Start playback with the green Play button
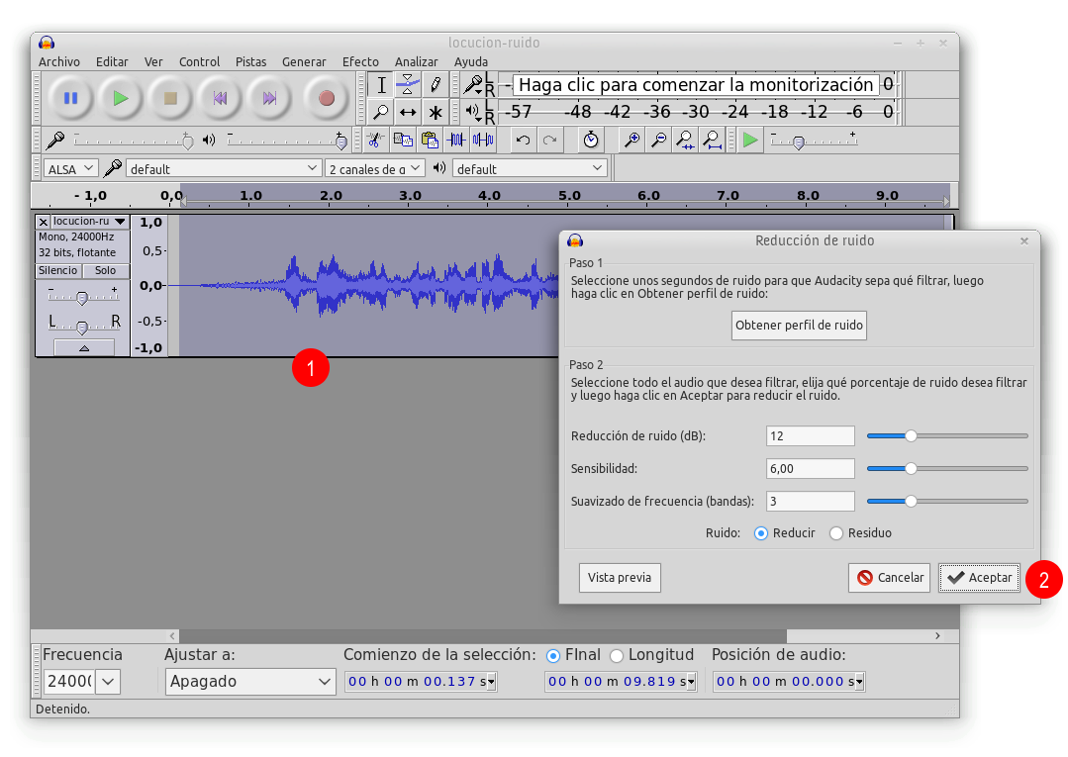The height and width of the screenshot is (757, 1068). (121, 98)
